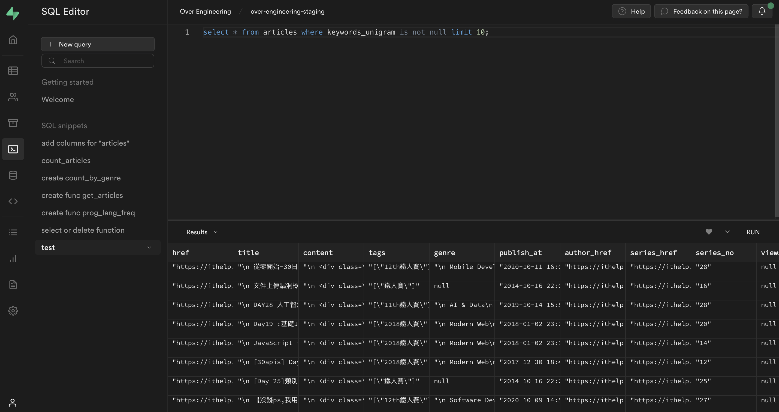Click the Help button
The height and width of the screenshot is (412, 779).
coord(631,11)
